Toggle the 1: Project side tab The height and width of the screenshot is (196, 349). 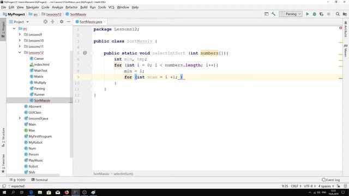(3, 29)
